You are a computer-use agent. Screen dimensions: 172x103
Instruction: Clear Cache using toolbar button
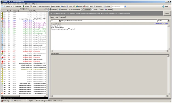click(88, 7)
